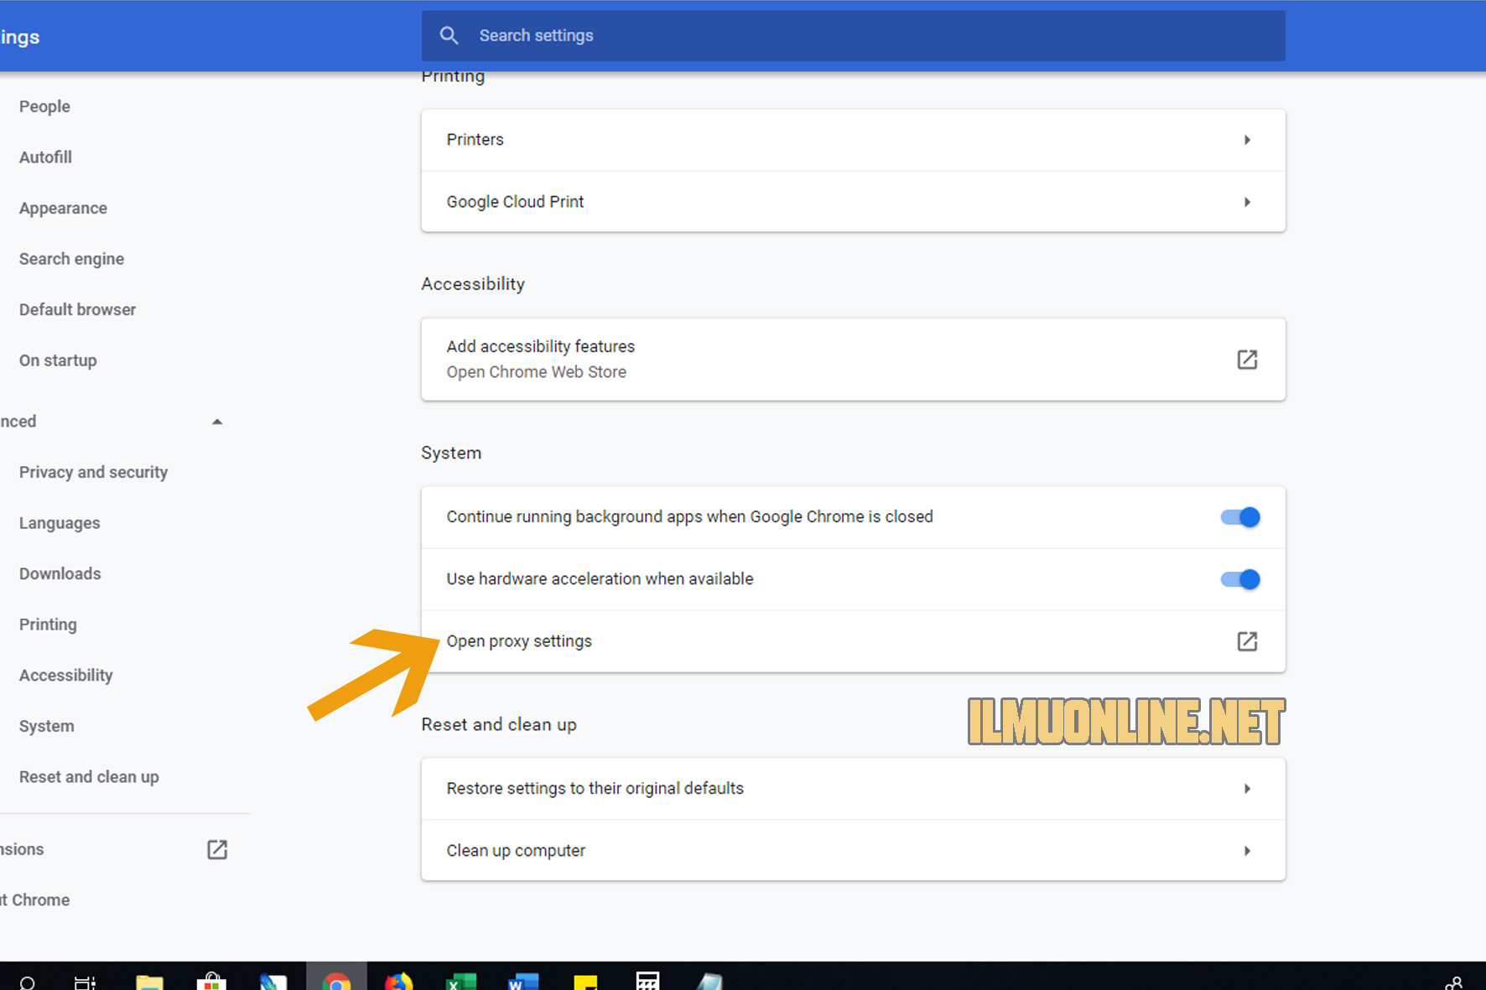Open yellow sticky notes app in taskbar
1486x990 pixels.
coord(585,982)
